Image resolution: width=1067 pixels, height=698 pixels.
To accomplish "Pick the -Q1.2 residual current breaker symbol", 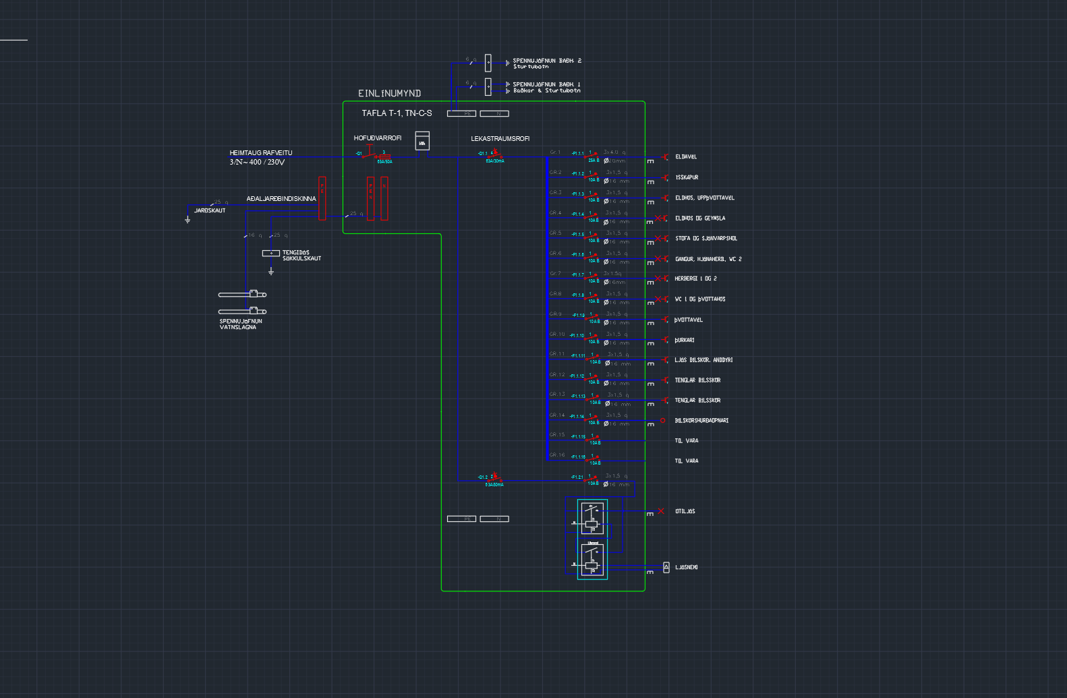I will click(x=494, y=478).
